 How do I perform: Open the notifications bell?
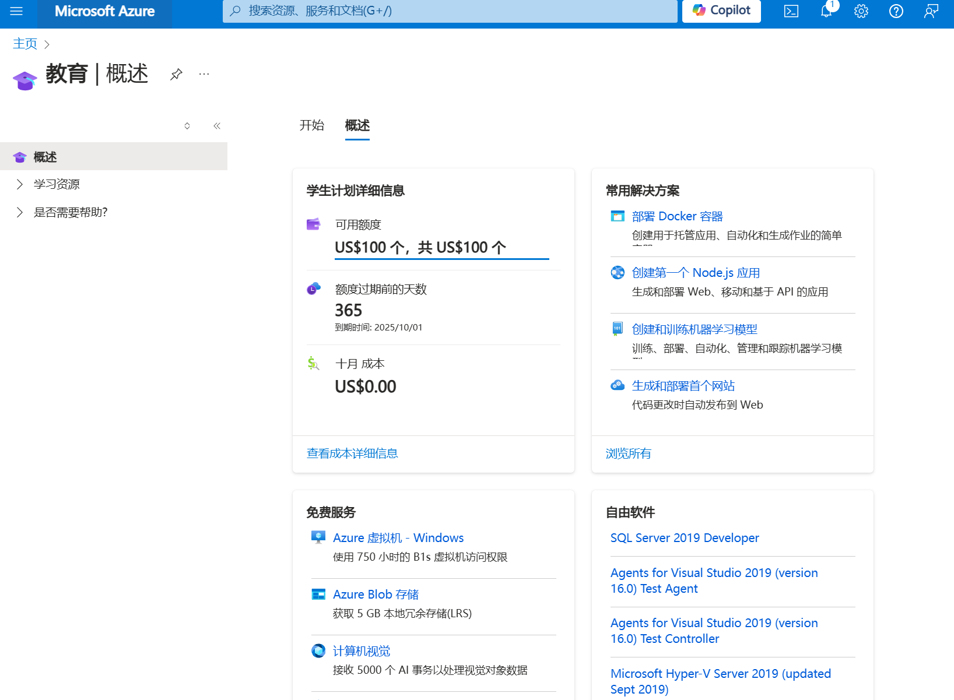coord(826,11)
